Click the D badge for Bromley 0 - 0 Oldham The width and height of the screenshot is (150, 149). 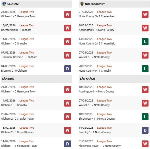tap(67, 69)
